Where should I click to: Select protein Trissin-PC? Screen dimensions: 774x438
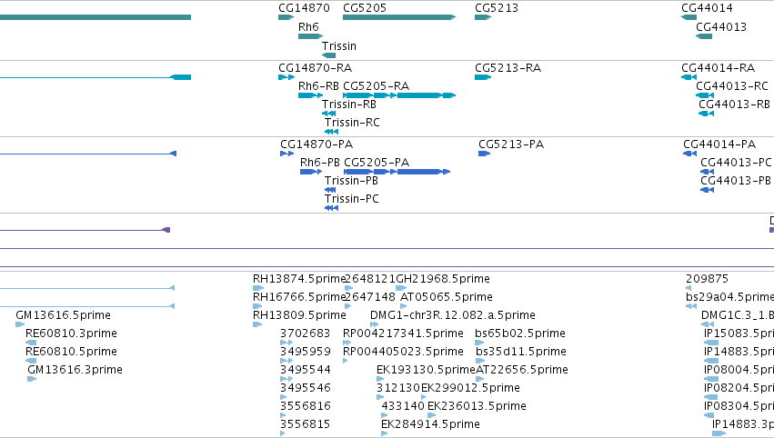pyautogui.click(x=351, y=199)
